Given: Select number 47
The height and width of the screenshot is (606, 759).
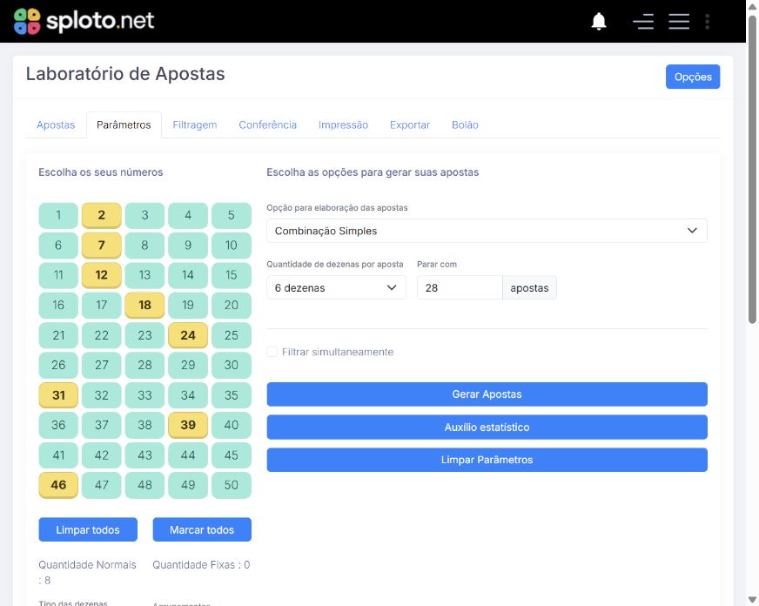Looking at the screenshot, I should click(102, 485).
